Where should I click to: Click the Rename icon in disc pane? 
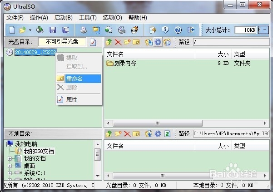pyautogui.click(x=136, y=42)
